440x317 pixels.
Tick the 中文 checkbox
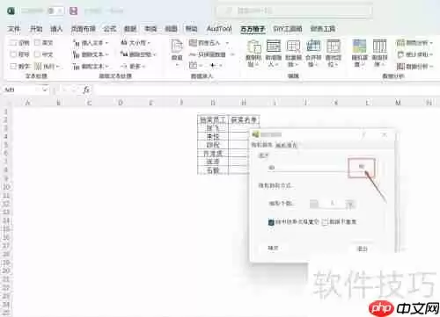[37, 54]
